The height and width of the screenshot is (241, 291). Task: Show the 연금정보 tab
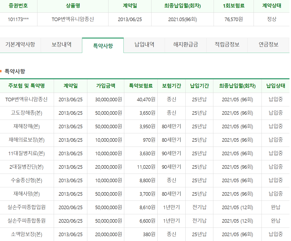tap(268, 45)
